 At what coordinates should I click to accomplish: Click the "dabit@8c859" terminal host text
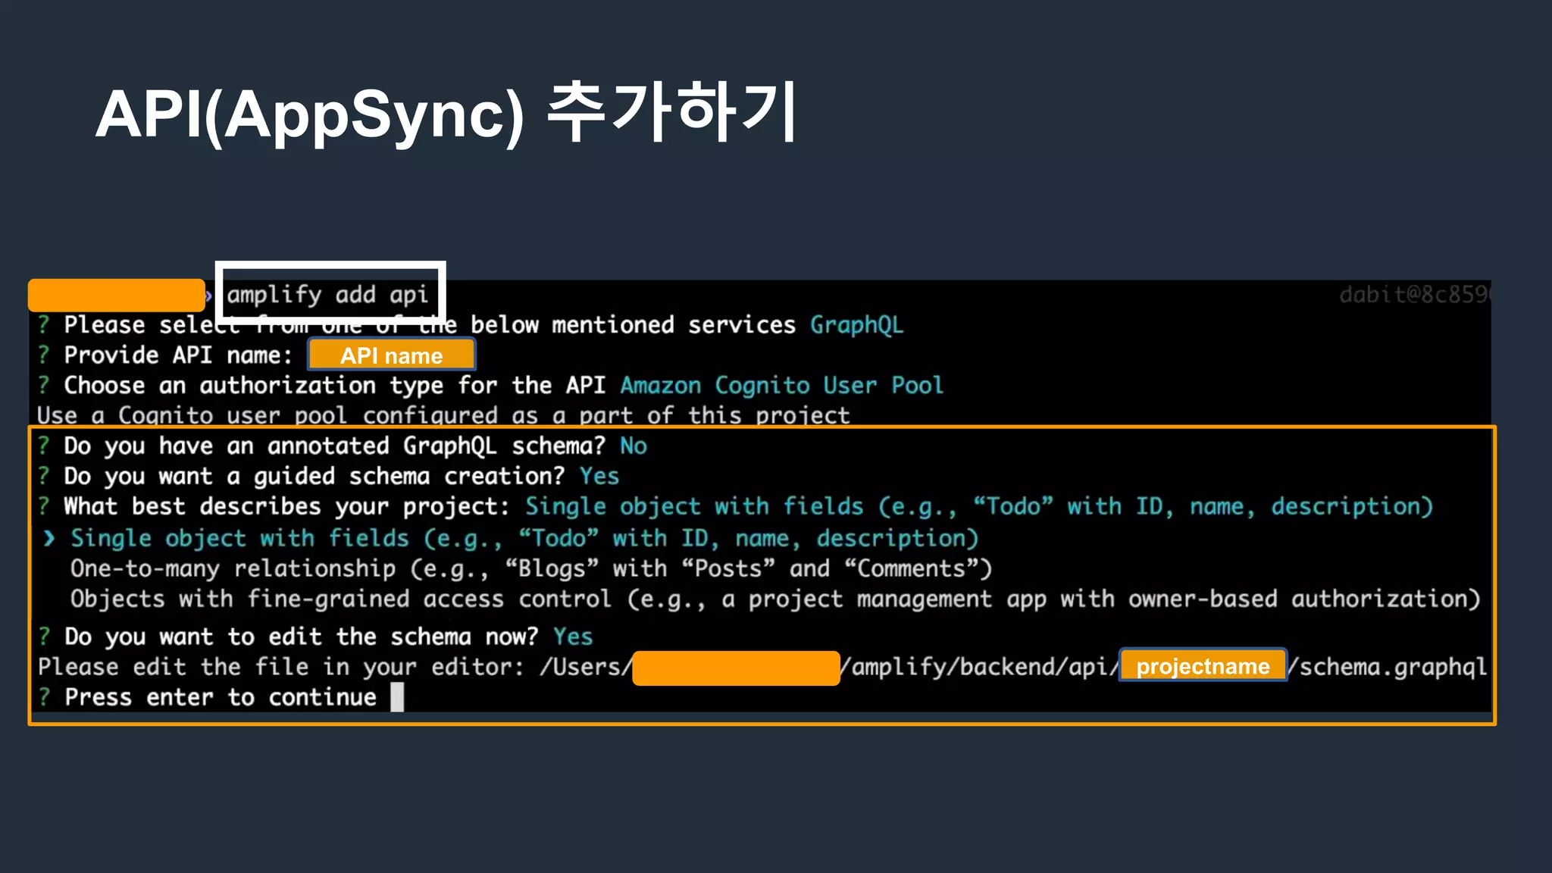pos(1414,294)
